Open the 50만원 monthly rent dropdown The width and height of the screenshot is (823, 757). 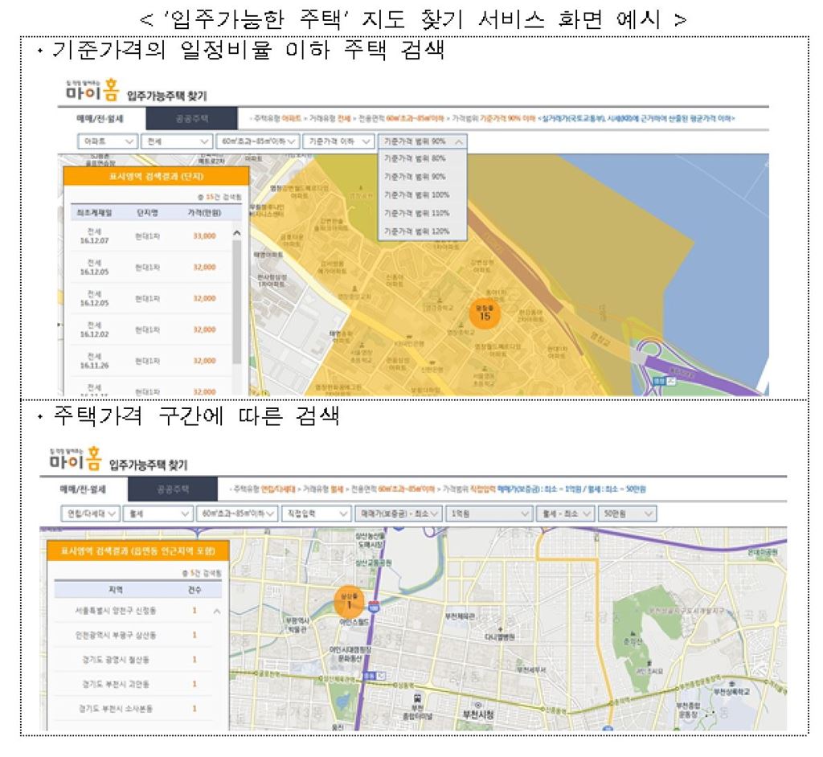(626, 512)
